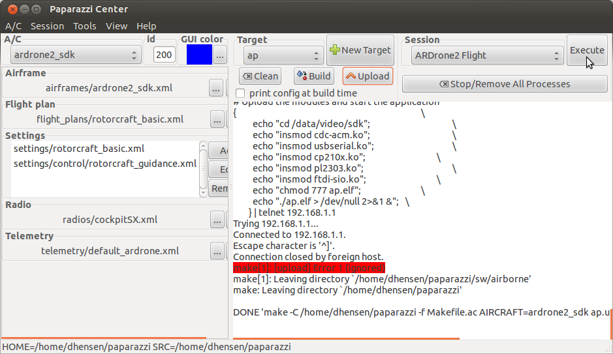Click telemetry/default_ardrone.xml path

coord(110,251)
